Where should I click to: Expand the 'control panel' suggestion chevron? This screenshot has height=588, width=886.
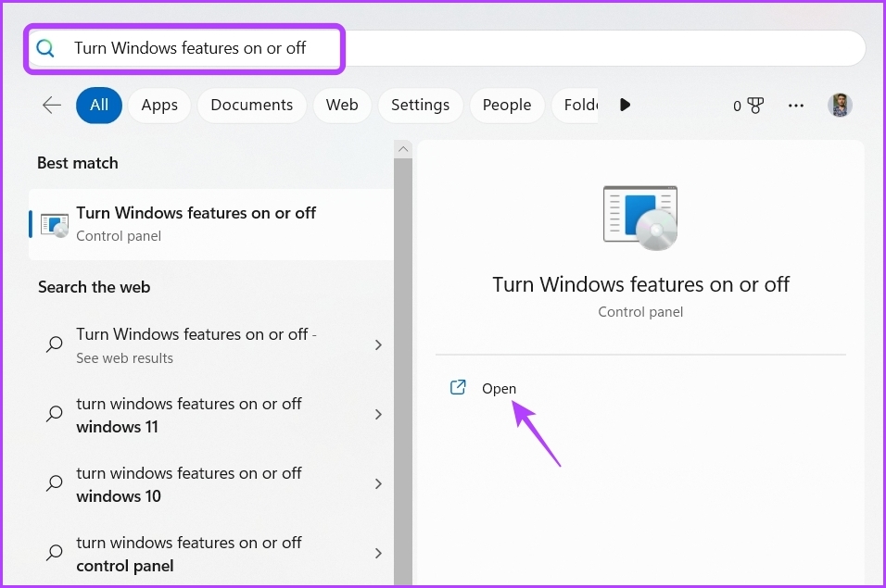point(378,553)
